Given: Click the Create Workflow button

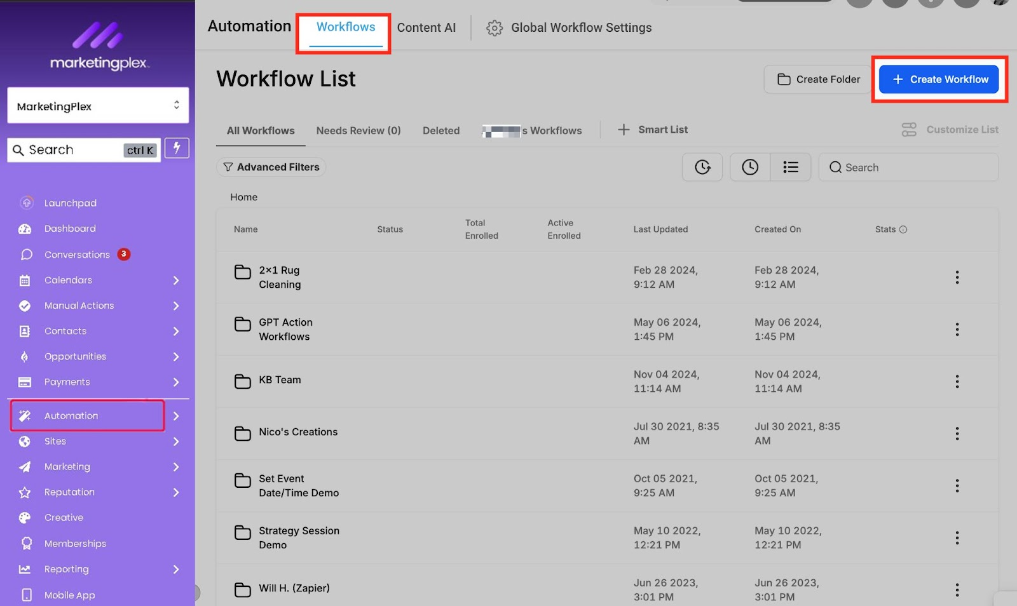Looking at the screenshot, I should point(939,79).
